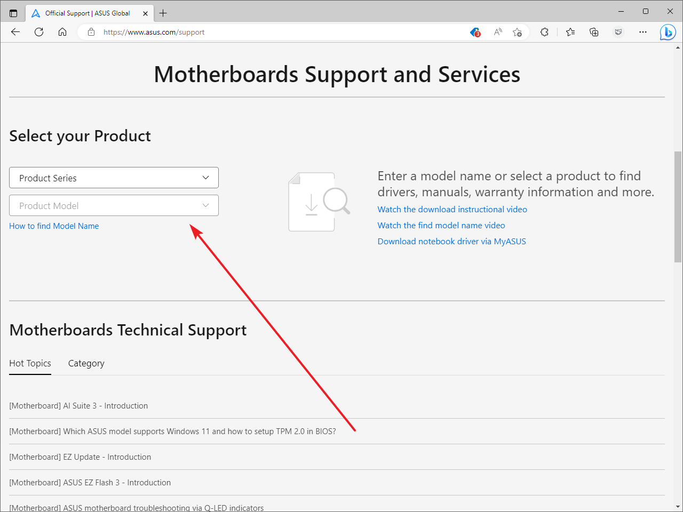The image size is (683, 512).
Task: Close the Official Support ASUS tab
Action: 145,13
